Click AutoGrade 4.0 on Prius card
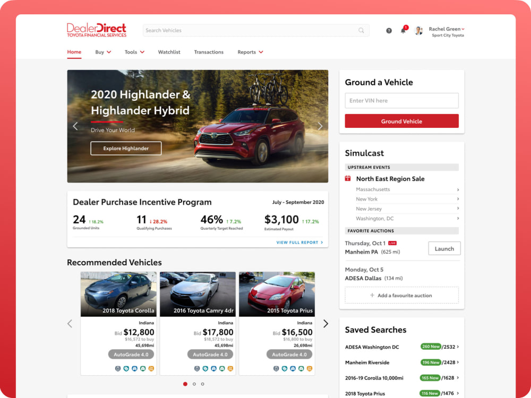The width and height of the screenshot is (531, 398). coord(289,354)
